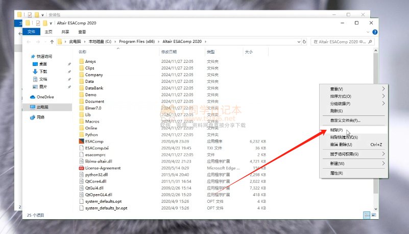
Task: Switch to details view in status bar
Action: tap(366, 215)
